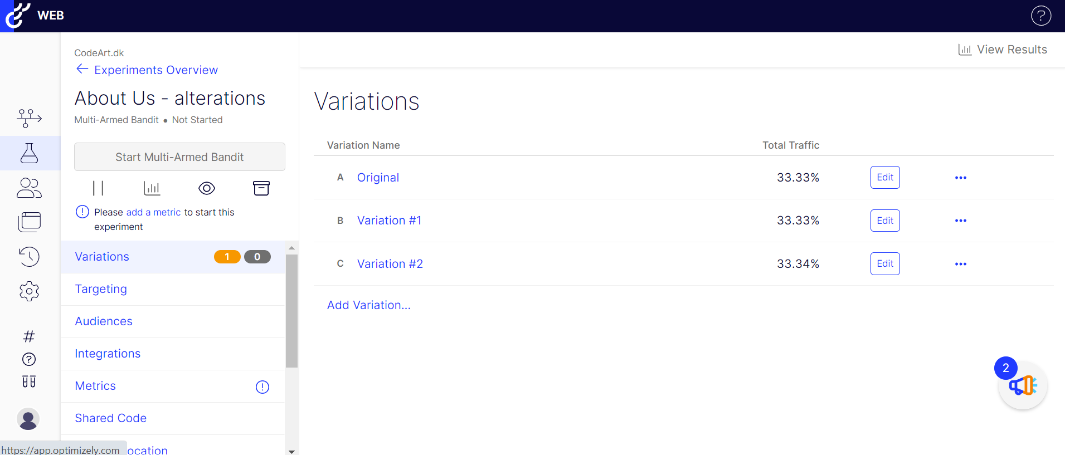Image resolution: width=1065 pixels, height=455 pixels.
Task: Select the Targeting section
Action: pos(173,289)
